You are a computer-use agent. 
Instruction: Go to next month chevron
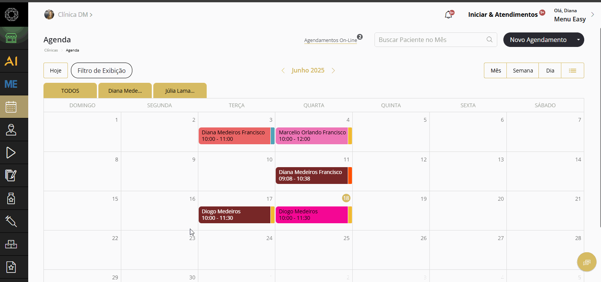click(x=333, y=71)
